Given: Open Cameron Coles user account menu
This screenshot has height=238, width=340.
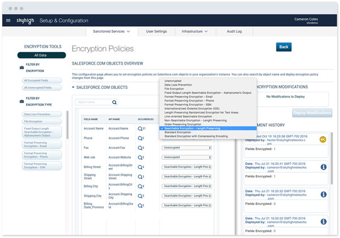Looking at the screenshot, I should click(x=306, y=20).
